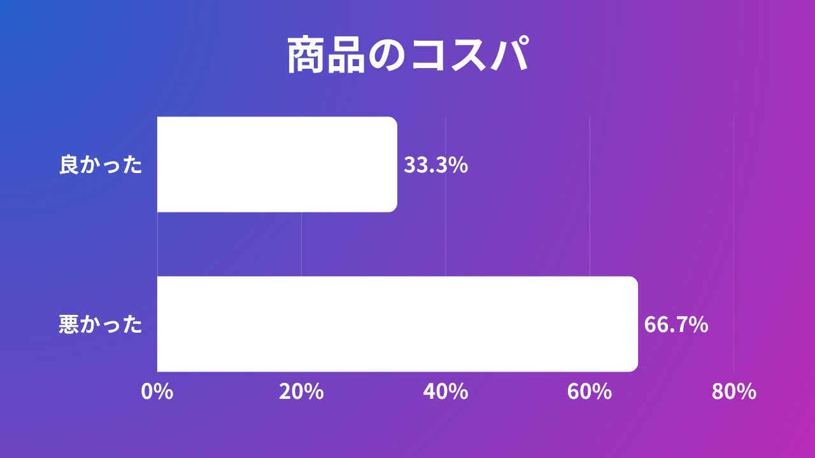Click the 33.3% data value label
This screenshot has height=458, width=815.
[436, 165]
